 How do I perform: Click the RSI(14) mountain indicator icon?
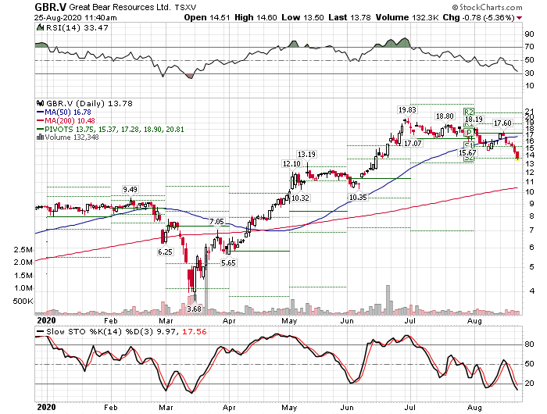[x=40, y=27]
